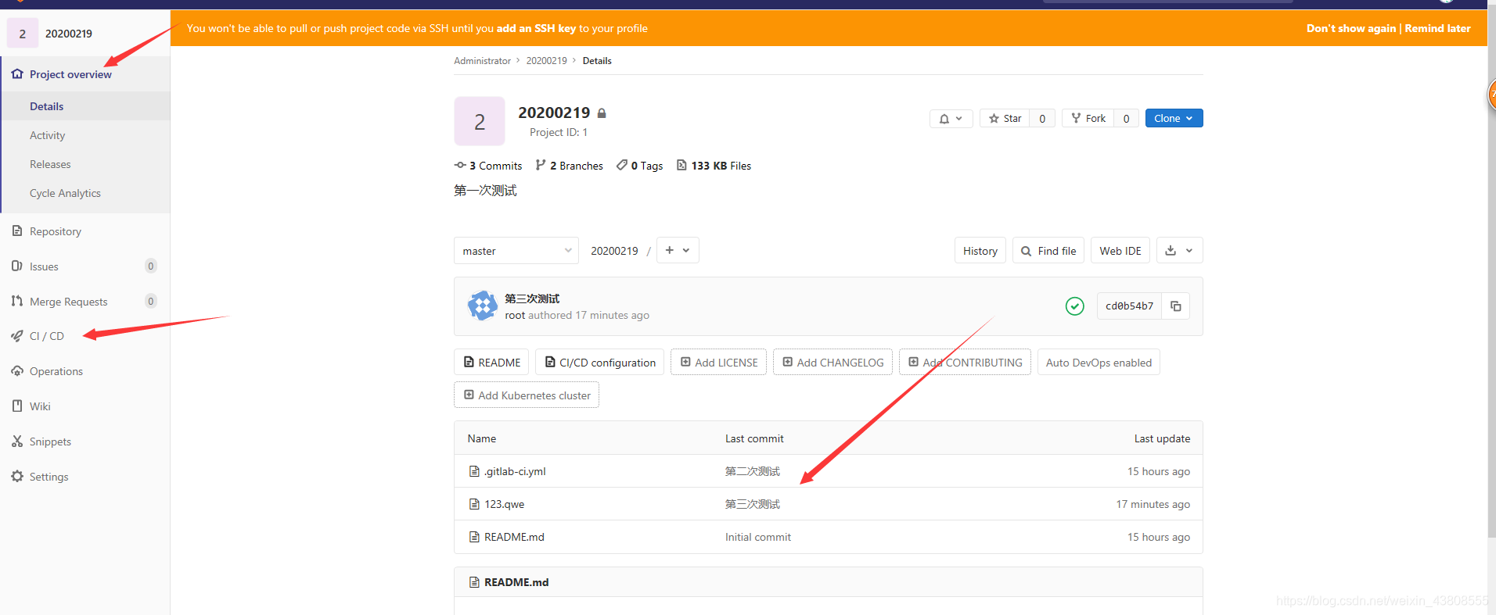Click the Snippets scissors icon
Screen dimensions: 1496x615
(17, 442)
